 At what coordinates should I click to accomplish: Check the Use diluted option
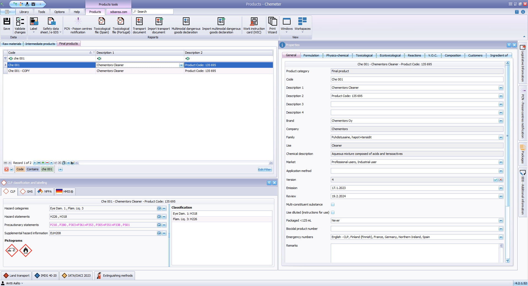pyautogui.click(x=333, y=212)
